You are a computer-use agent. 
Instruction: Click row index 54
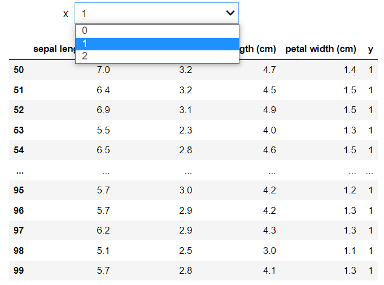click(19, 150)
